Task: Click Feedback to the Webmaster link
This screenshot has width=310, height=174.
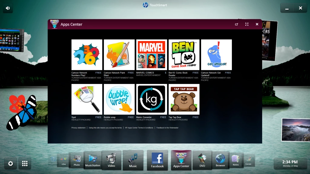Action: click(x=167, y=128)
